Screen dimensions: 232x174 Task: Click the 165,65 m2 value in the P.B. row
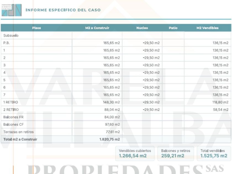(x=112, y=43)
